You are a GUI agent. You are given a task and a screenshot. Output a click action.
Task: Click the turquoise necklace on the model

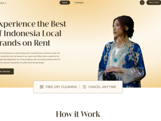click(x=115, y=60)
